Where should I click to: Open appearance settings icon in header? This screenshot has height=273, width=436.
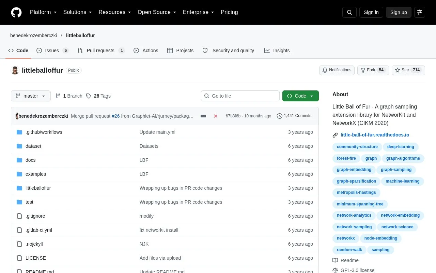point(420,12)
